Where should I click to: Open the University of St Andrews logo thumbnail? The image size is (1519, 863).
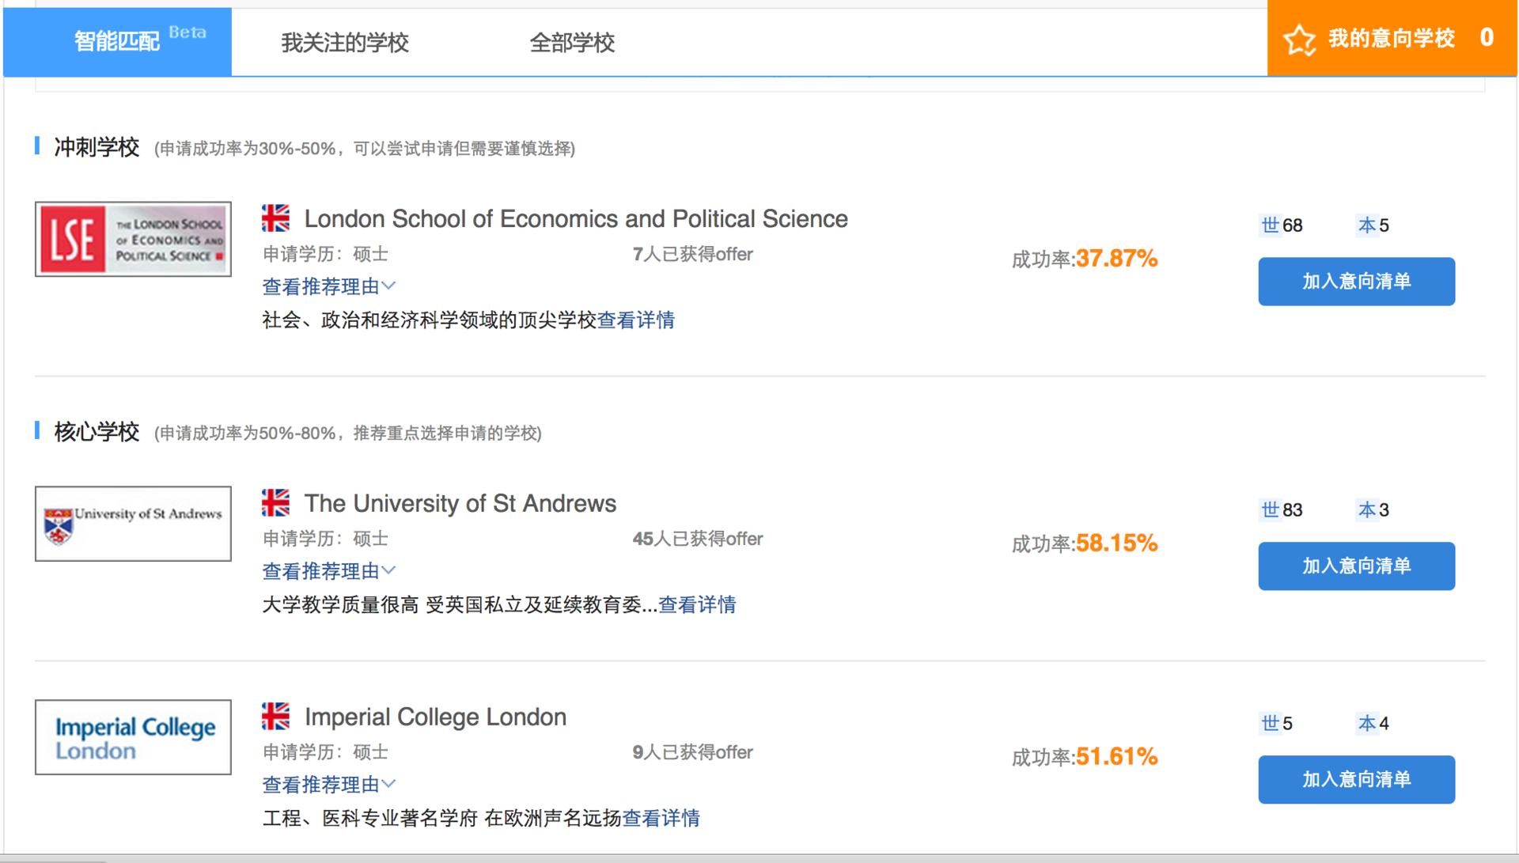tap(133, 524)
